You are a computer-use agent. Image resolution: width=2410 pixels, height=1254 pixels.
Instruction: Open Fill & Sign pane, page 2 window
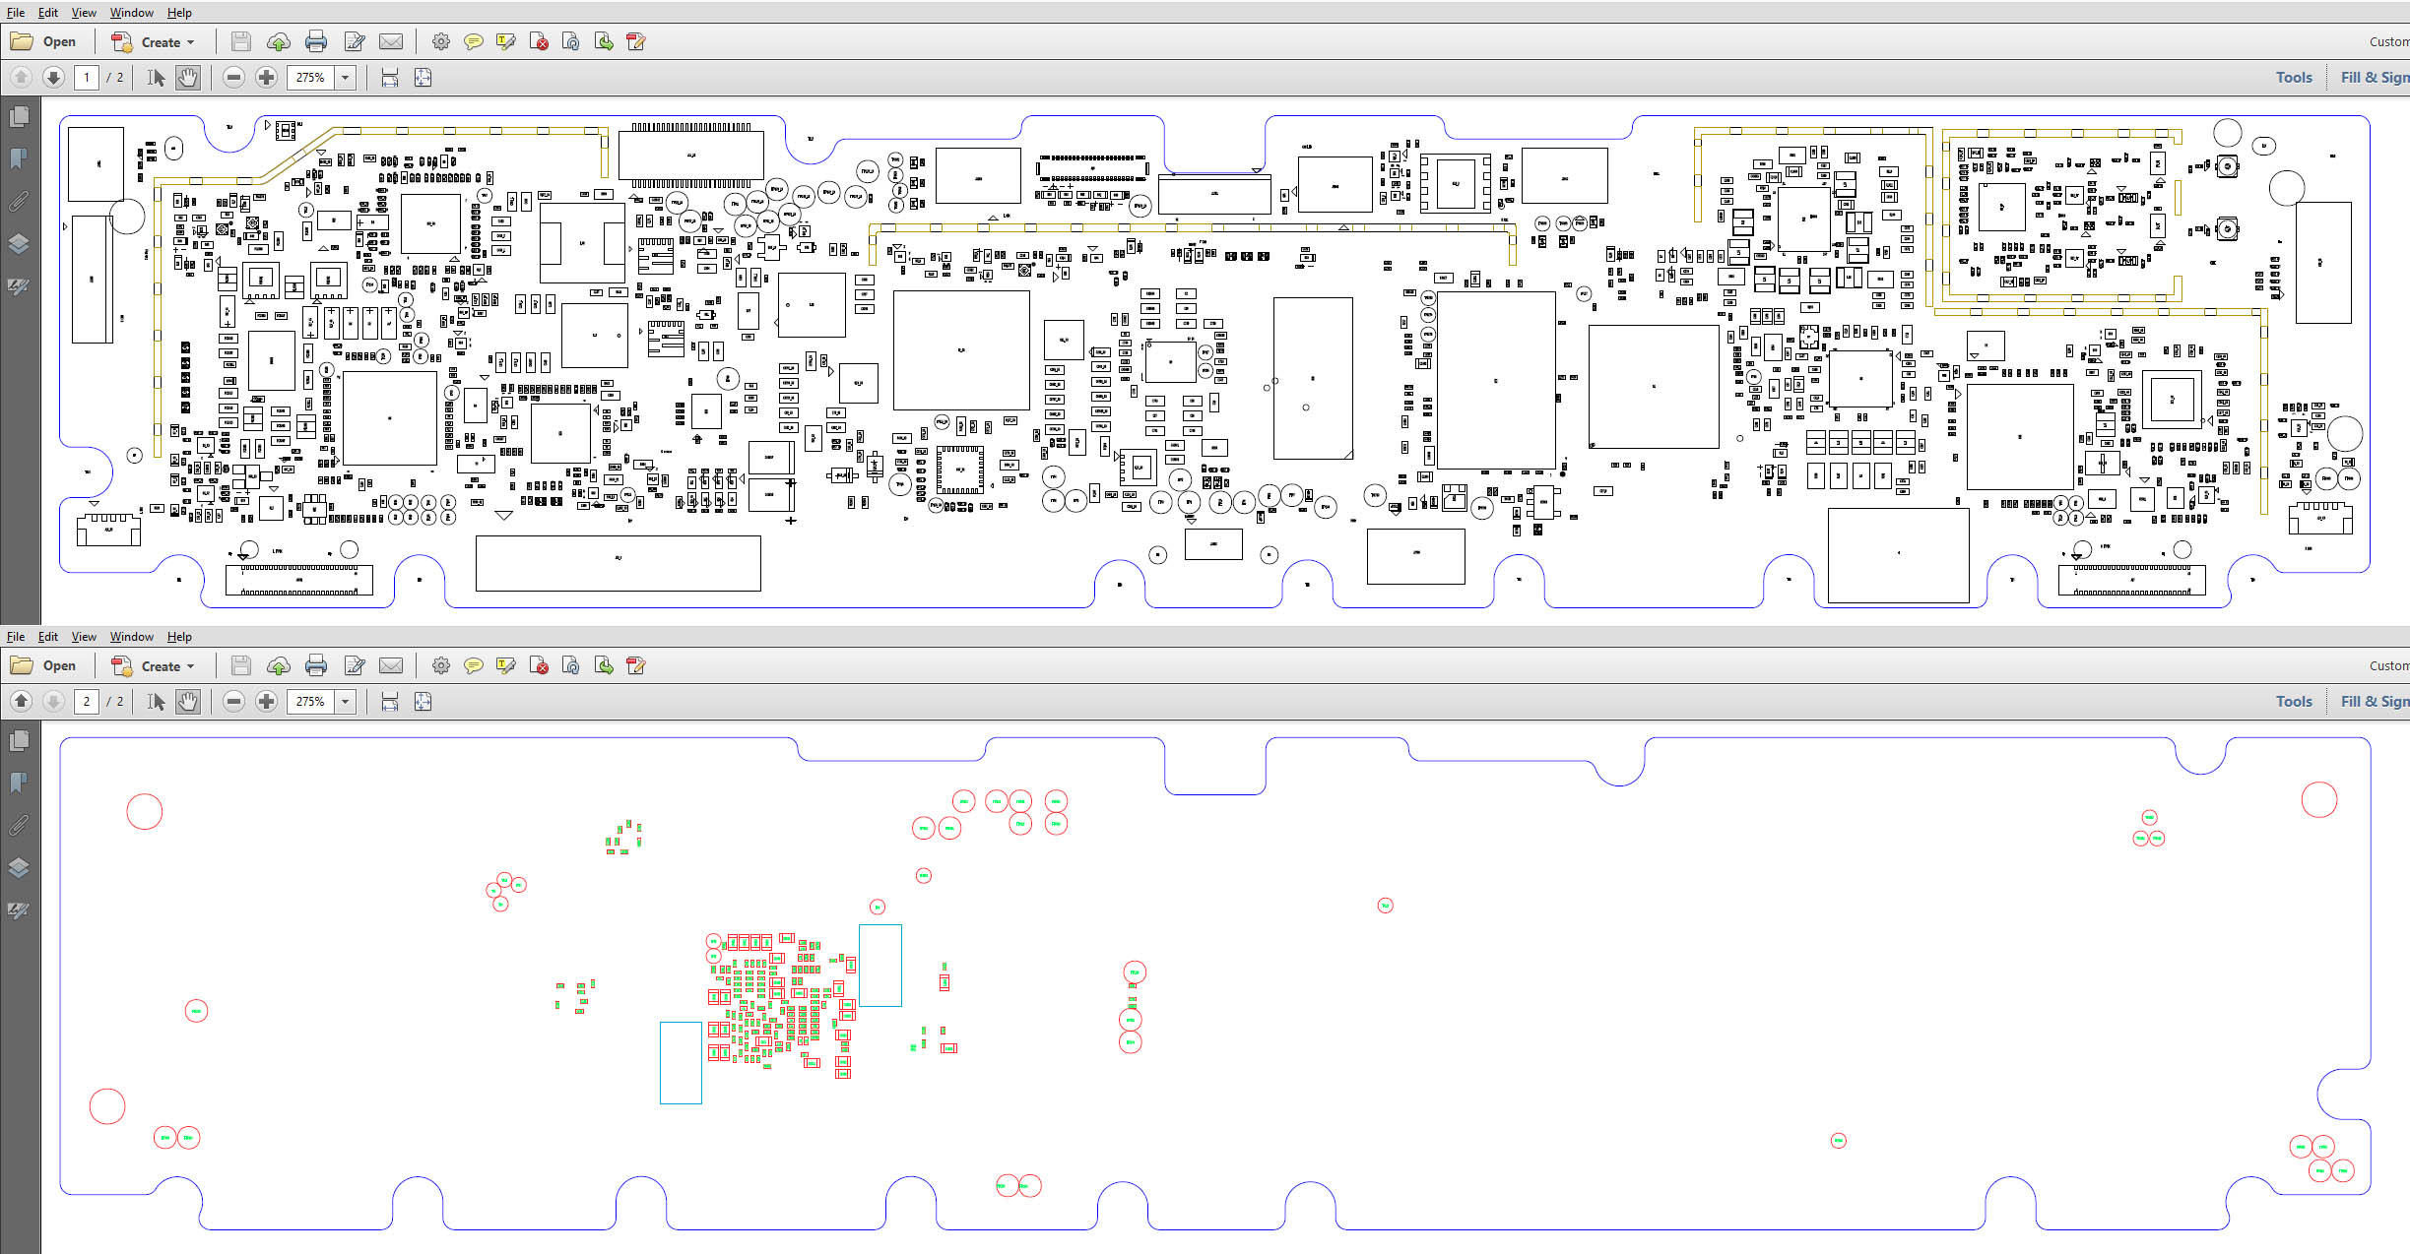click(x=2375, y=702)
